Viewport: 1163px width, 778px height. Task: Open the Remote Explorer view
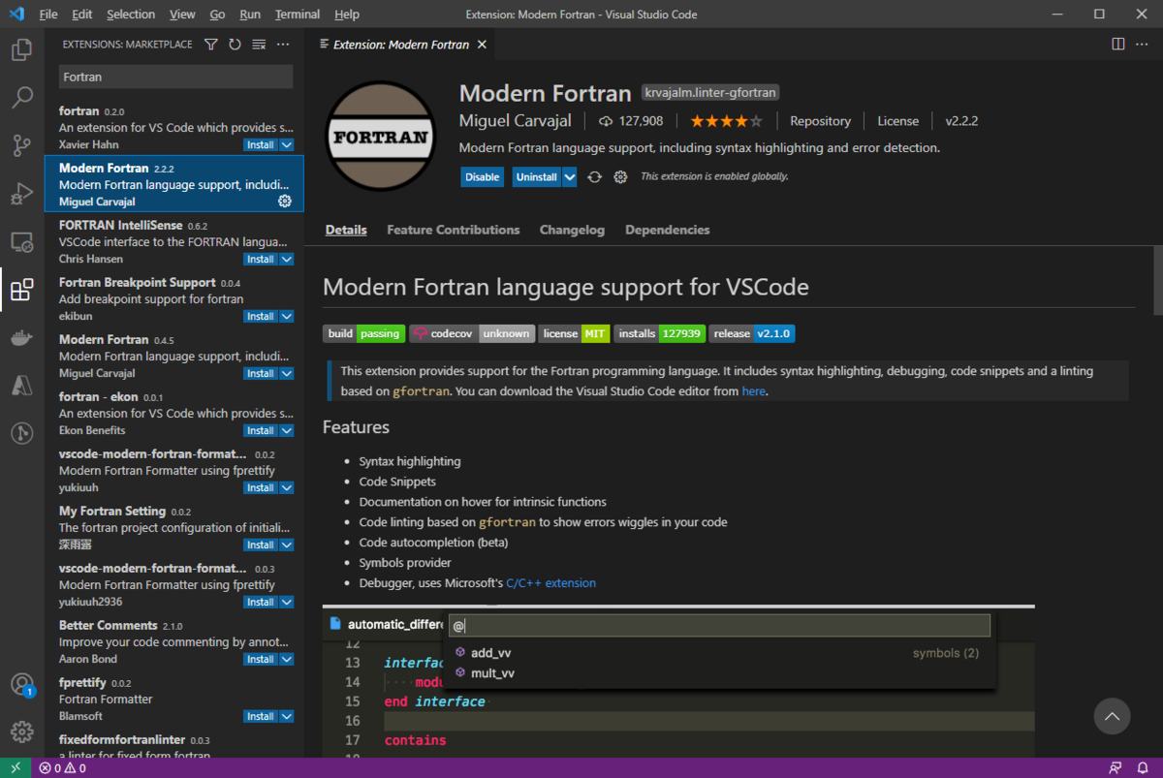[x=21, y=241]
